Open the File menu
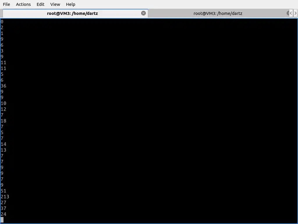Viewport: 298px width, 224px height. click(6, 4)
